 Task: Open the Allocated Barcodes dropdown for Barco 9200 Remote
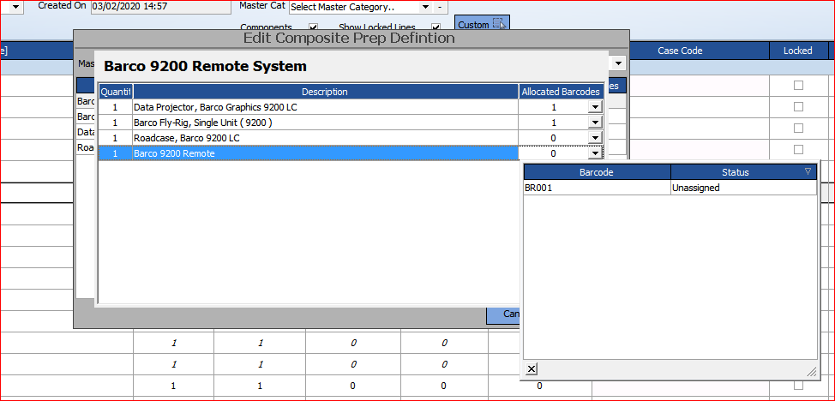[x=595, y=153]
